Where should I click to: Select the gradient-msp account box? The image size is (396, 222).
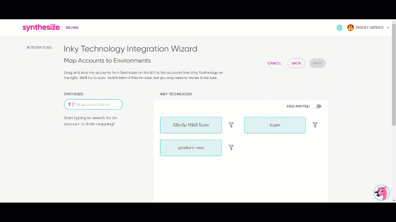pyautogui.click(x=191, y=148)
